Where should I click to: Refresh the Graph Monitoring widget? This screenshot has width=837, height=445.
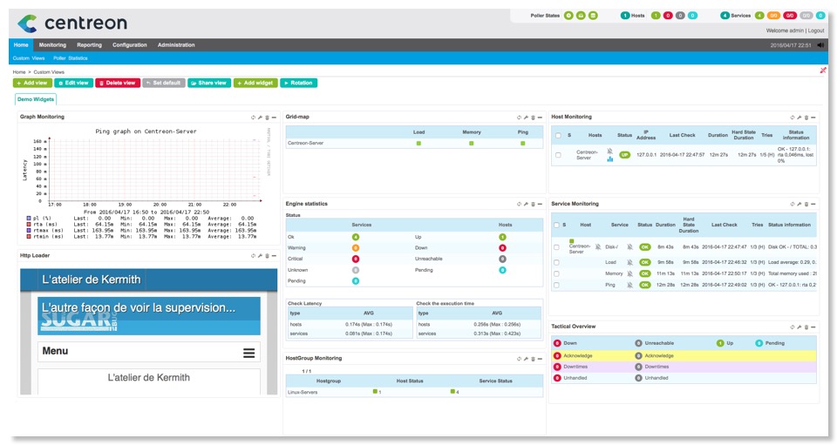pyautogui.click(x=253, y=117)
